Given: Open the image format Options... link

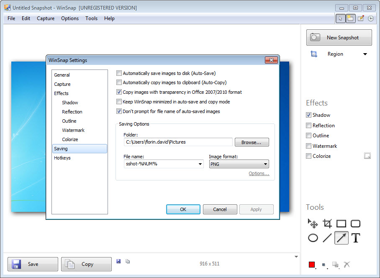Looking at the screenshot, I should click(259, 173).
